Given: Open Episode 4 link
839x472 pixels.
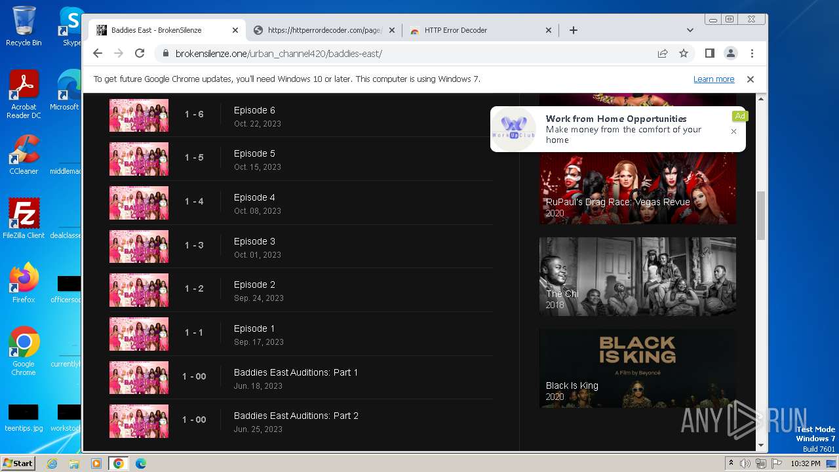Looking at the screenshot, I should tap(254, 197).
